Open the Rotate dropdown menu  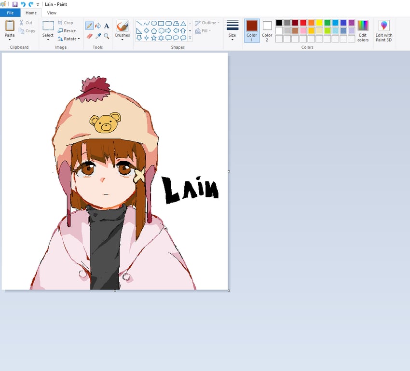69,39
